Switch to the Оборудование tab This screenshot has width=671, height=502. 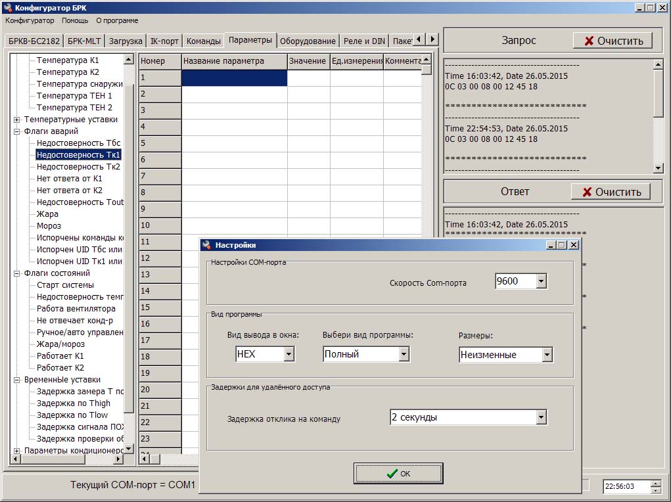pos(308,41)
